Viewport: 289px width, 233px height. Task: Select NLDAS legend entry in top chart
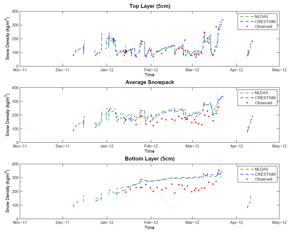pos(261,16)
